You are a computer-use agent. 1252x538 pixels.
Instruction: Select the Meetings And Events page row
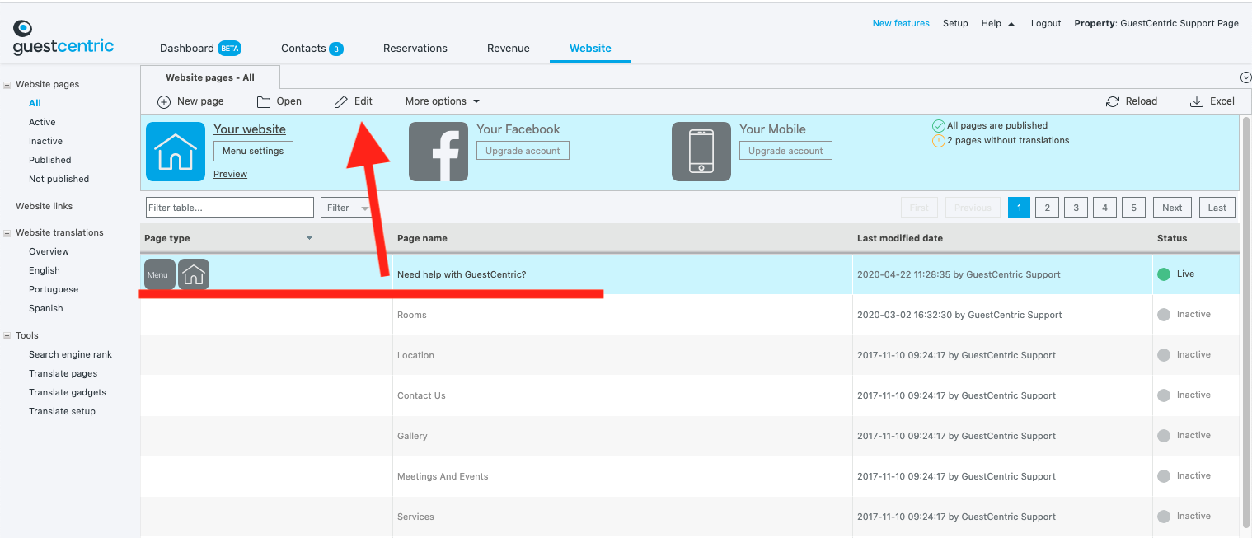690,476
